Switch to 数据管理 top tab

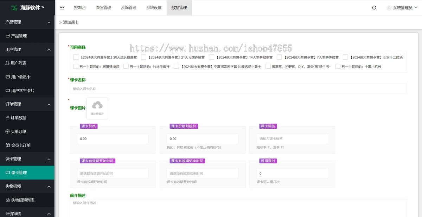coord(179,8)
